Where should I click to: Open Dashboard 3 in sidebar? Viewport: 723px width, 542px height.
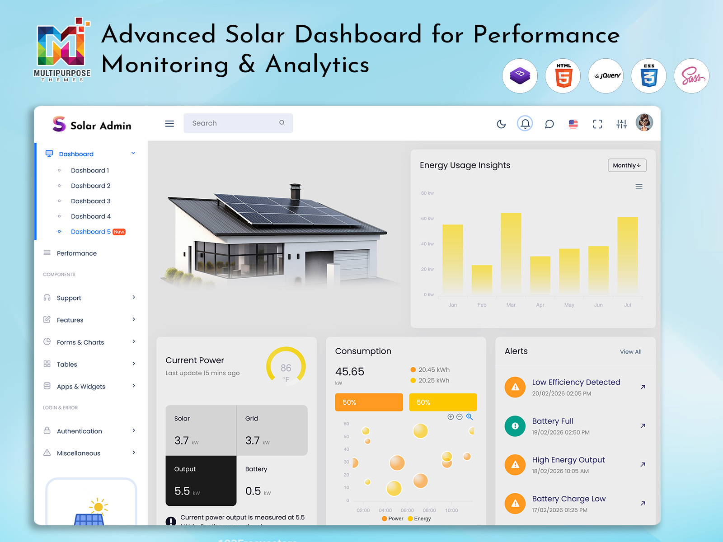tap(91, 201)
